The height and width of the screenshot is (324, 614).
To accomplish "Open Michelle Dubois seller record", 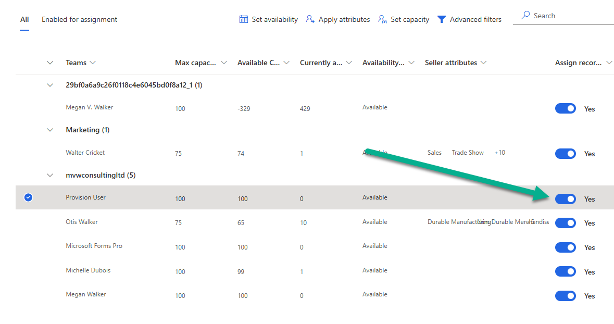I will pyautogui.click(x=88, y=270).
